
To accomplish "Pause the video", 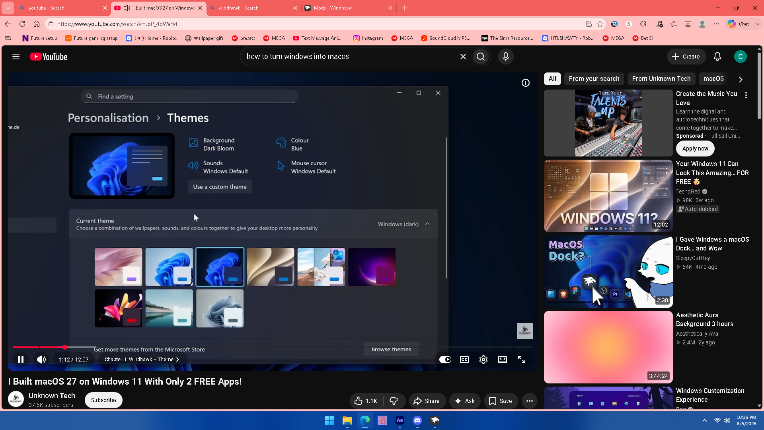I will tap(21, 360).
